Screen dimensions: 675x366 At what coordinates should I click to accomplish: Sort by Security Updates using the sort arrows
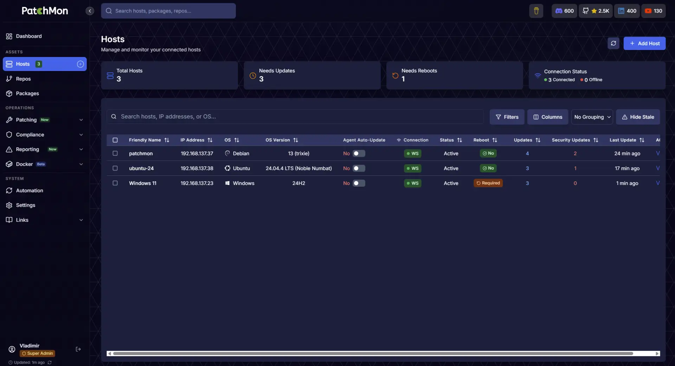[x=596, y=140]
